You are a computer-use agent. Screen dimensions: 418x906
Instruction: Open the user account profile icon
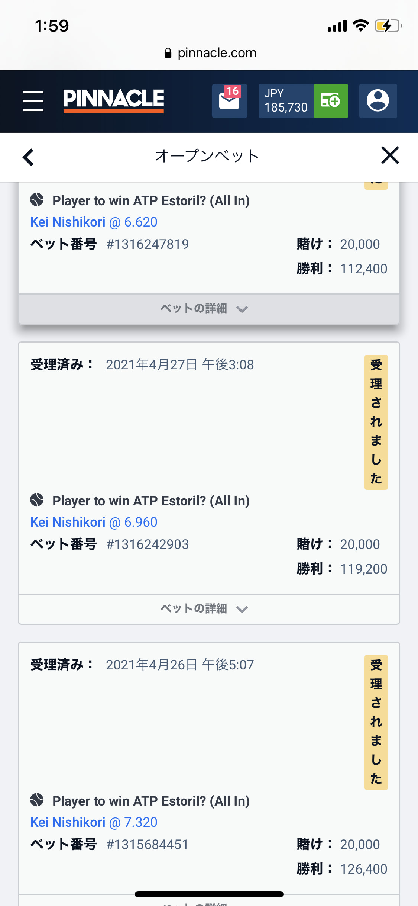(378, 101)
